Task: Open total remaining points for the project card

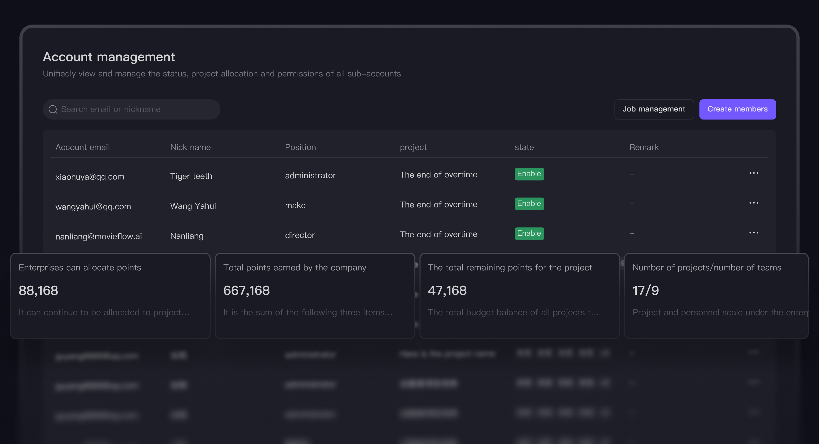Action: (520, 296)
